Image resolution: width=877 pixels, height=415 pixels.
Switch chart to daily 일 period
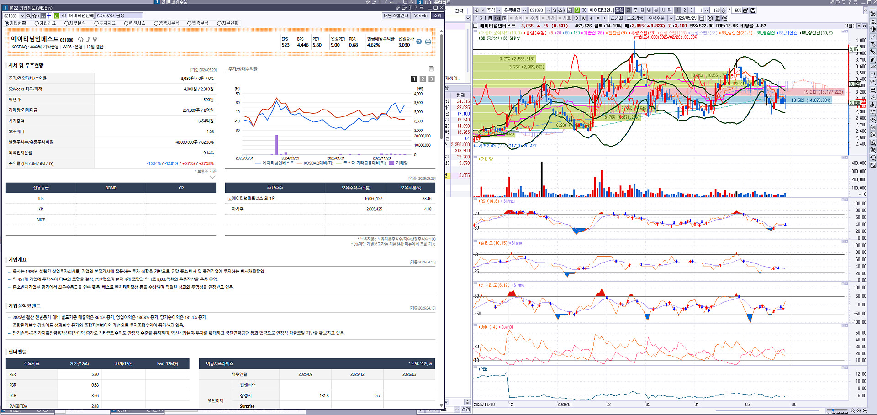[x=629, y=10]
